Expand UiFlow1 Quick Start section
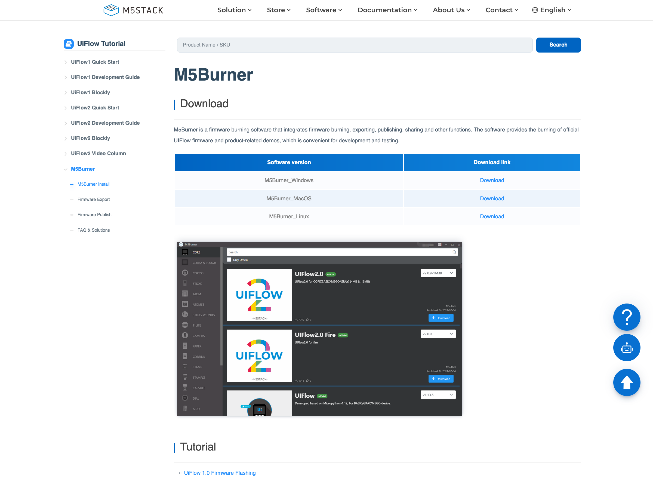The height and width of the screenshot is (478, 653). coord(95,62)
